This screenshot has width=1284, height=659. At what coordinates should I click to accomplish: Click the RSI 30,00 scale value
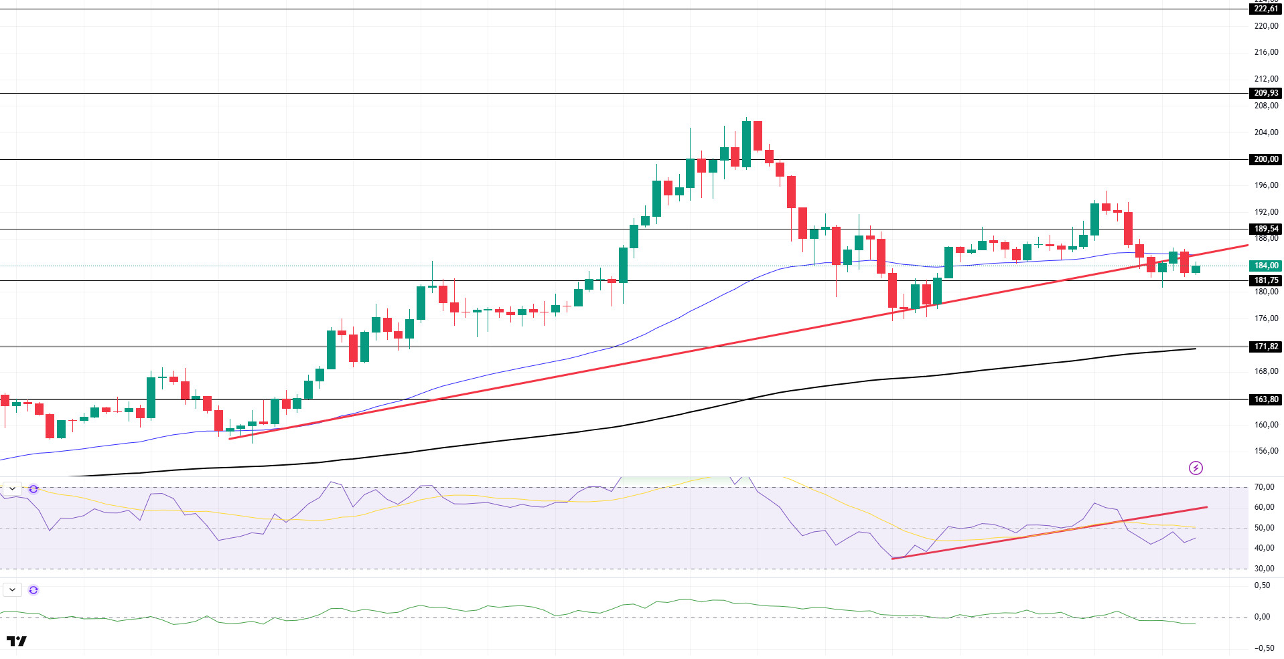[x=1265, y=569]
